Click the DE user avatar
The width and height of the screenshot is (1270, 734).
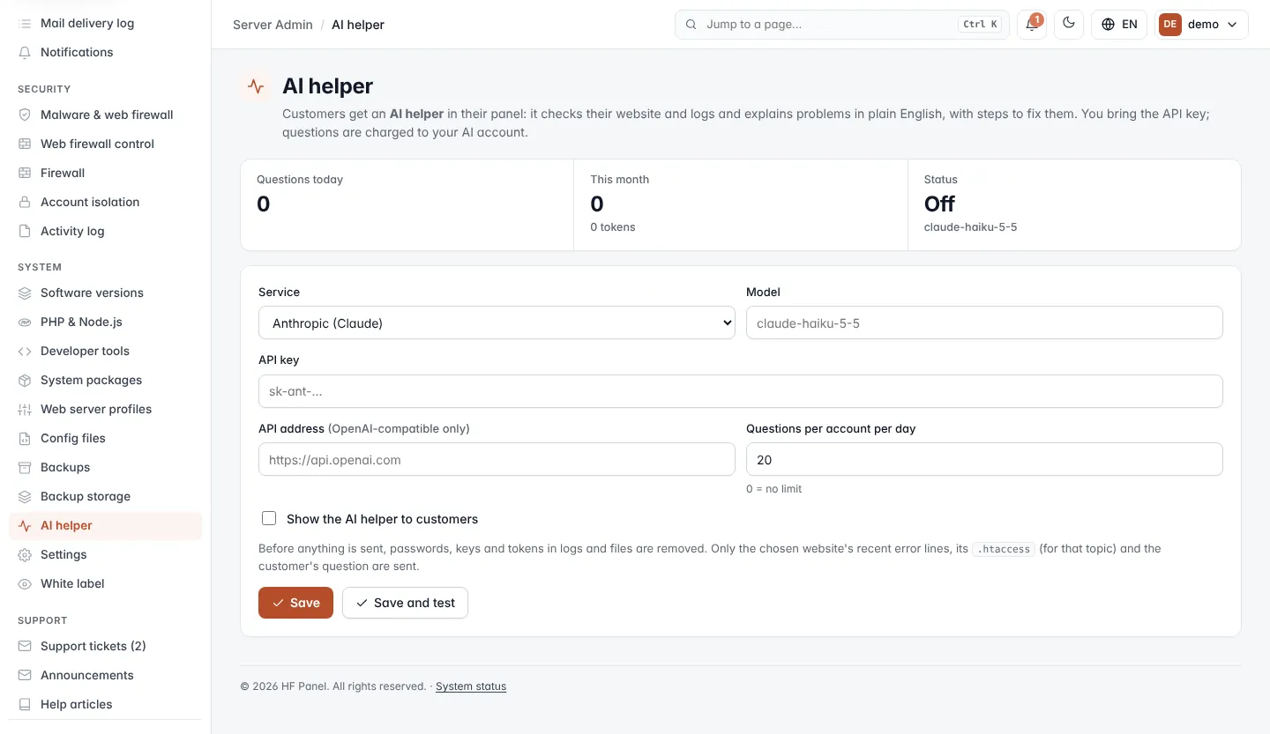pos(1170,25)
